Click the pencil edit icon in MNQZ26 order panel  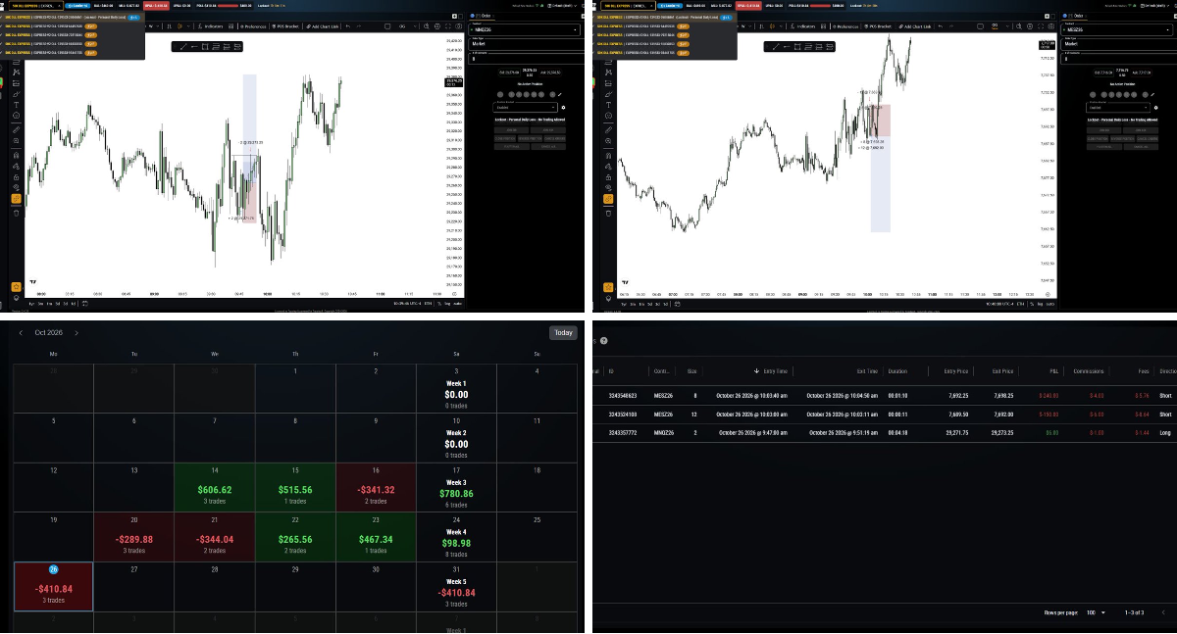click(x=559, y=94)
